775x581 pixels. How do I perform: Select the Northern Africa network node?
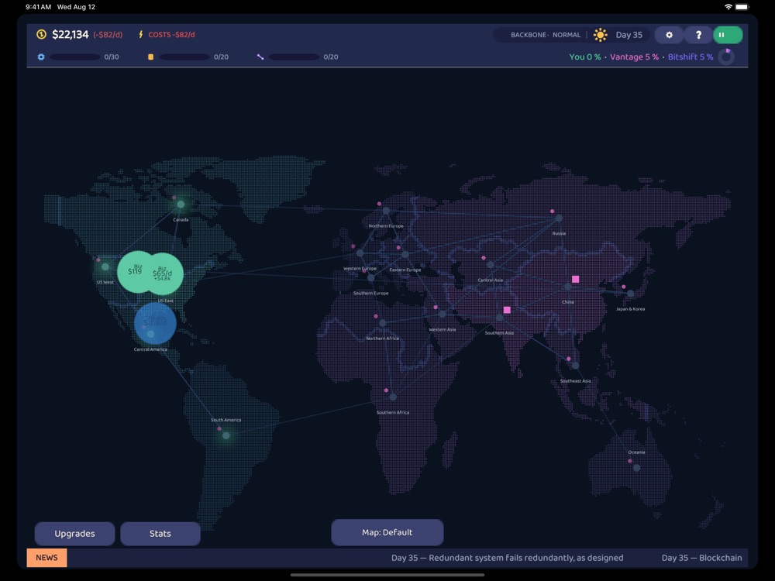tap(383, 323)
